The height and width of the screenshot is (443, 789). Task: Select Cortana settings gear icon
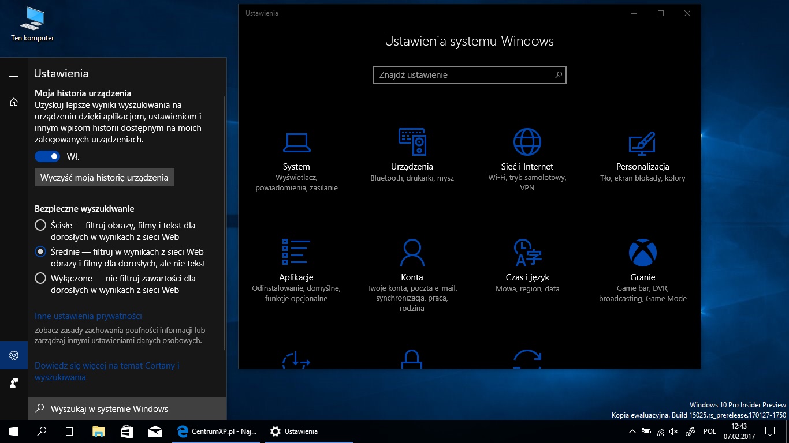pos(14,355)
